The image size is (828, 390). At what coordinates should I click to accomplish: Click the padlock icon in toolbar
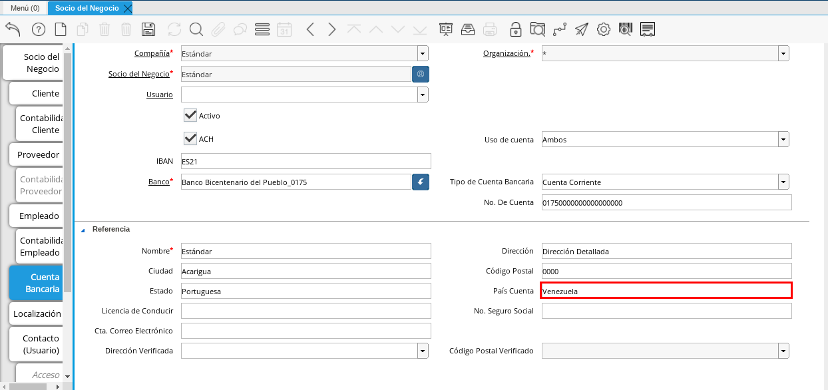tap(515, 29)
